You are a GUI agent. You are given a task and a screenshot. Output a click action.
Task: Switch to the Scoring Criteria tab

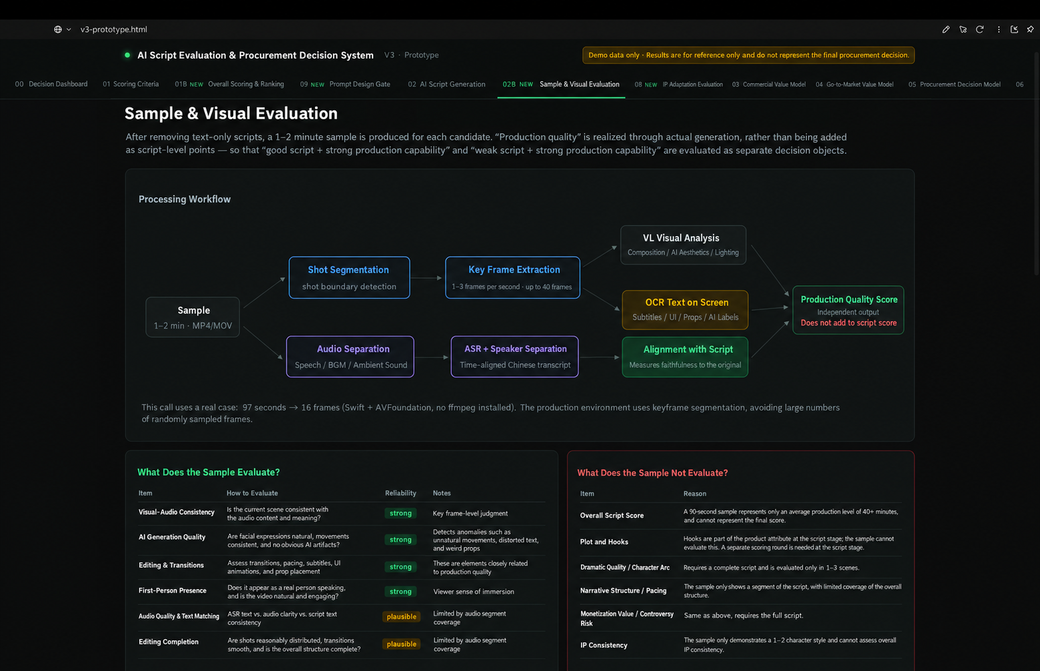pyautogui.click(x=131, y=85)
